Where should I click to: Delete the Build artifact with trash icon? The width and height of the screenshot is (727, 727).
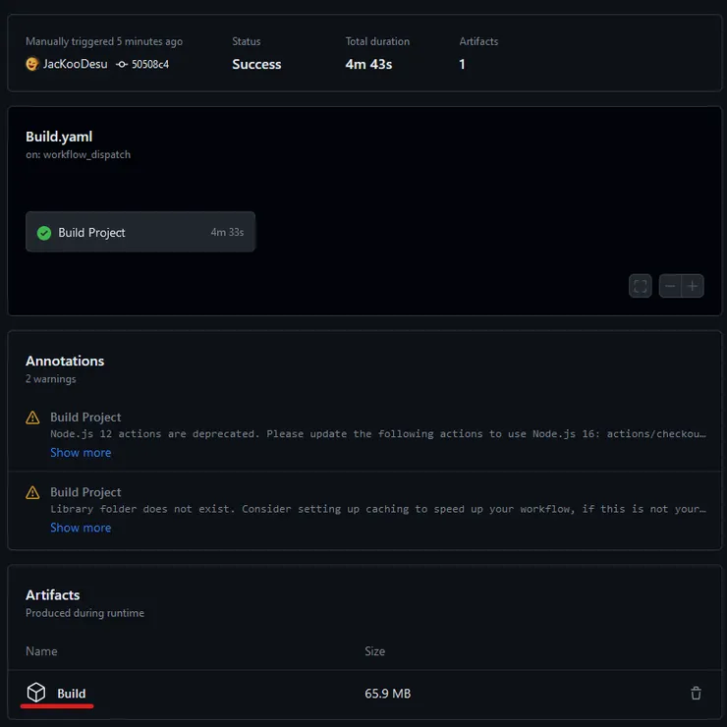click(x=696, y=694)
